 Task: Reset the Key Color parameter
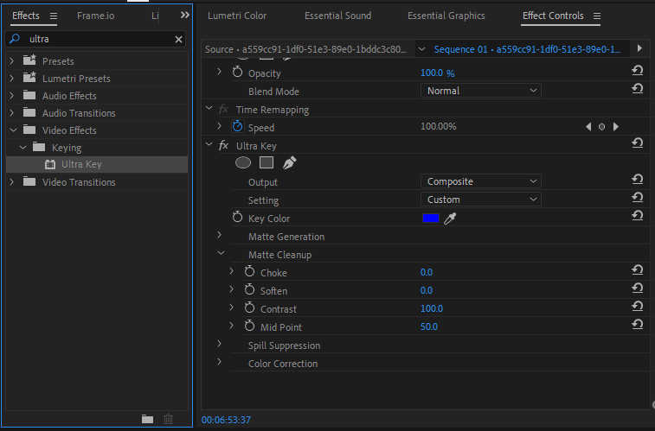(x=637, y=216)
